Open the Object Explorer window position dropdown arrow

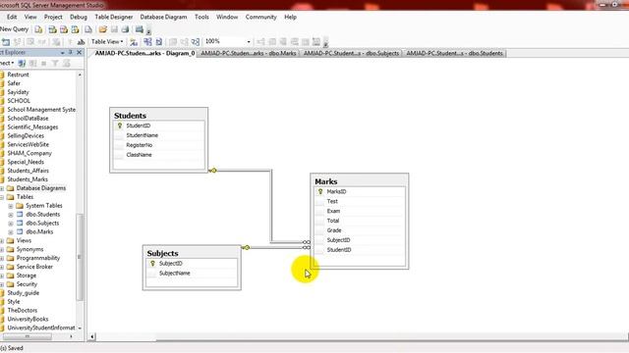tap(63, 53)
